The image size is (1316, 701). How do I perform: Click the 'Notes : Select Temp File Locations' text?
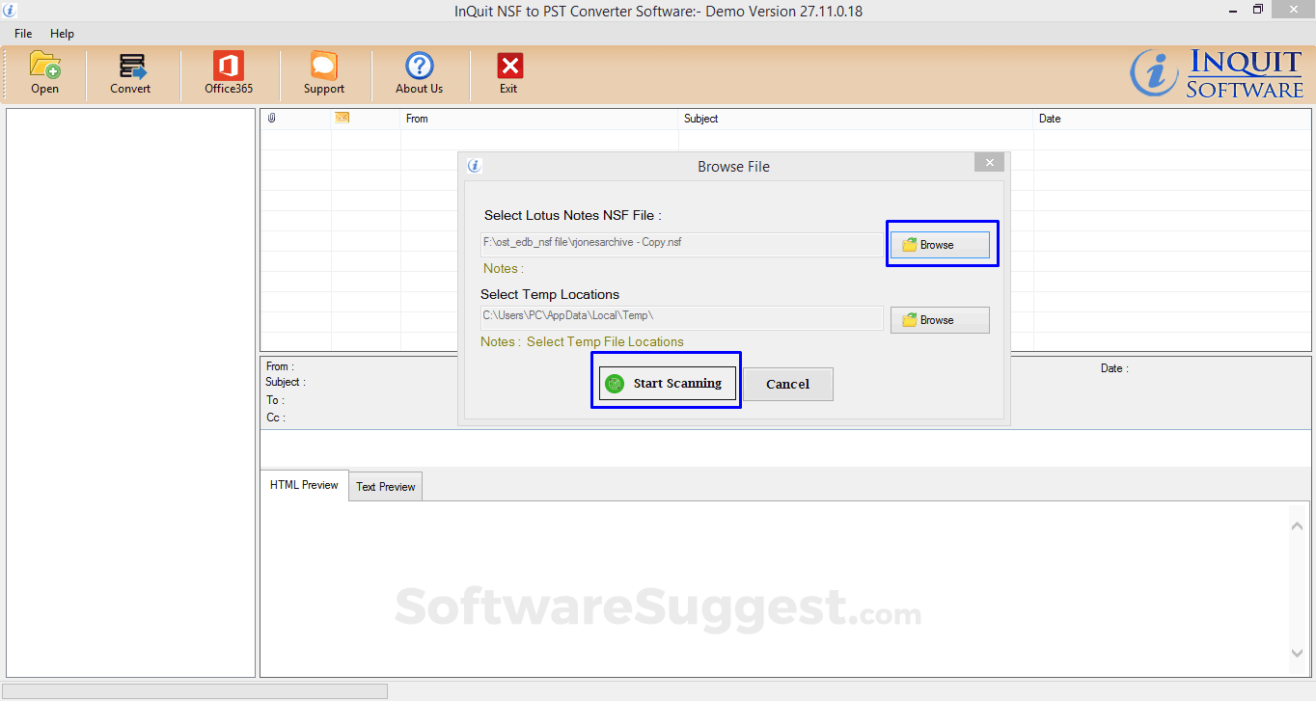tap(582, 341)
